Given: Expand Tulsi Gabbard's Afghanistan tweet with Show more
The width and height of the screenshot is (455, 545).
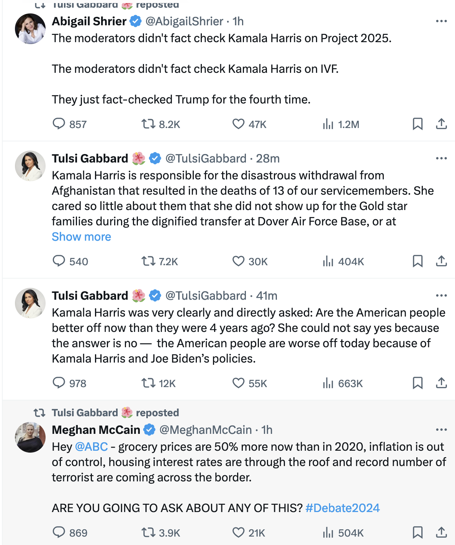Looking at the screenshot, I should [82, 237].
